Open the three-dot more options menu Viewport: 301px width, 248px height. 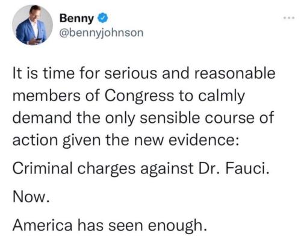[289, 18]
